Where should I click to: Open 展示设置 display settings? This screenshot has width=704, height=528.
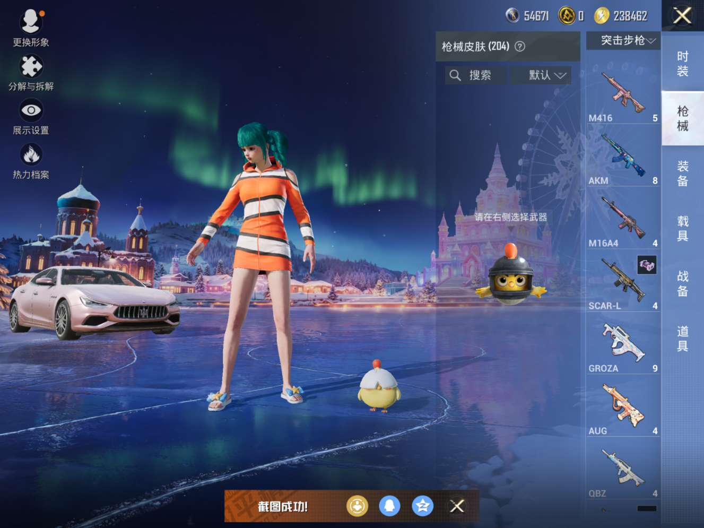[x=31, y=110]
